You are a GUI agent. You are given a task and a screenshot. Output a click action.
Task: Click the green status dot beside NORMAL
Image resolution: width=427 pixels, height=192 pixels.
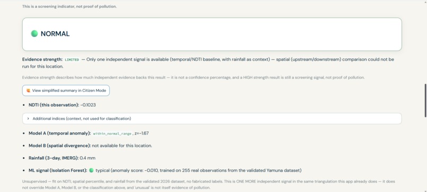[34, 34]
